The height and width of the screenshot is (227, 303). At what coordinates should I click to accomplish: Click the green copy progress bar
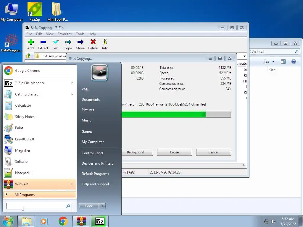tap(176, 114)
